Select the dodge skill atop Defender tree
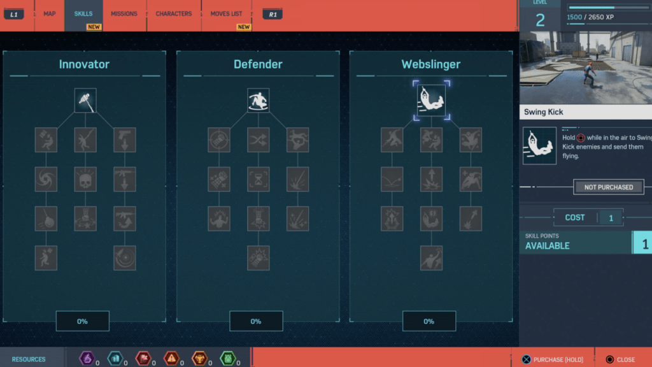Image resolution: width=652 pixels, height=367 pixels. pyautogui.click(x=258, y=101)
